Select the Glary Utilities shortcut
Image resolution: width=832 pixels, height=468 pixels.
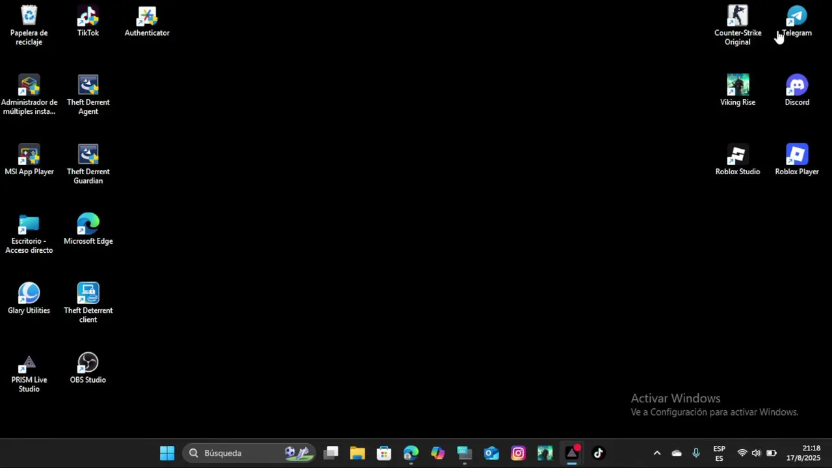tap(29, 299)
